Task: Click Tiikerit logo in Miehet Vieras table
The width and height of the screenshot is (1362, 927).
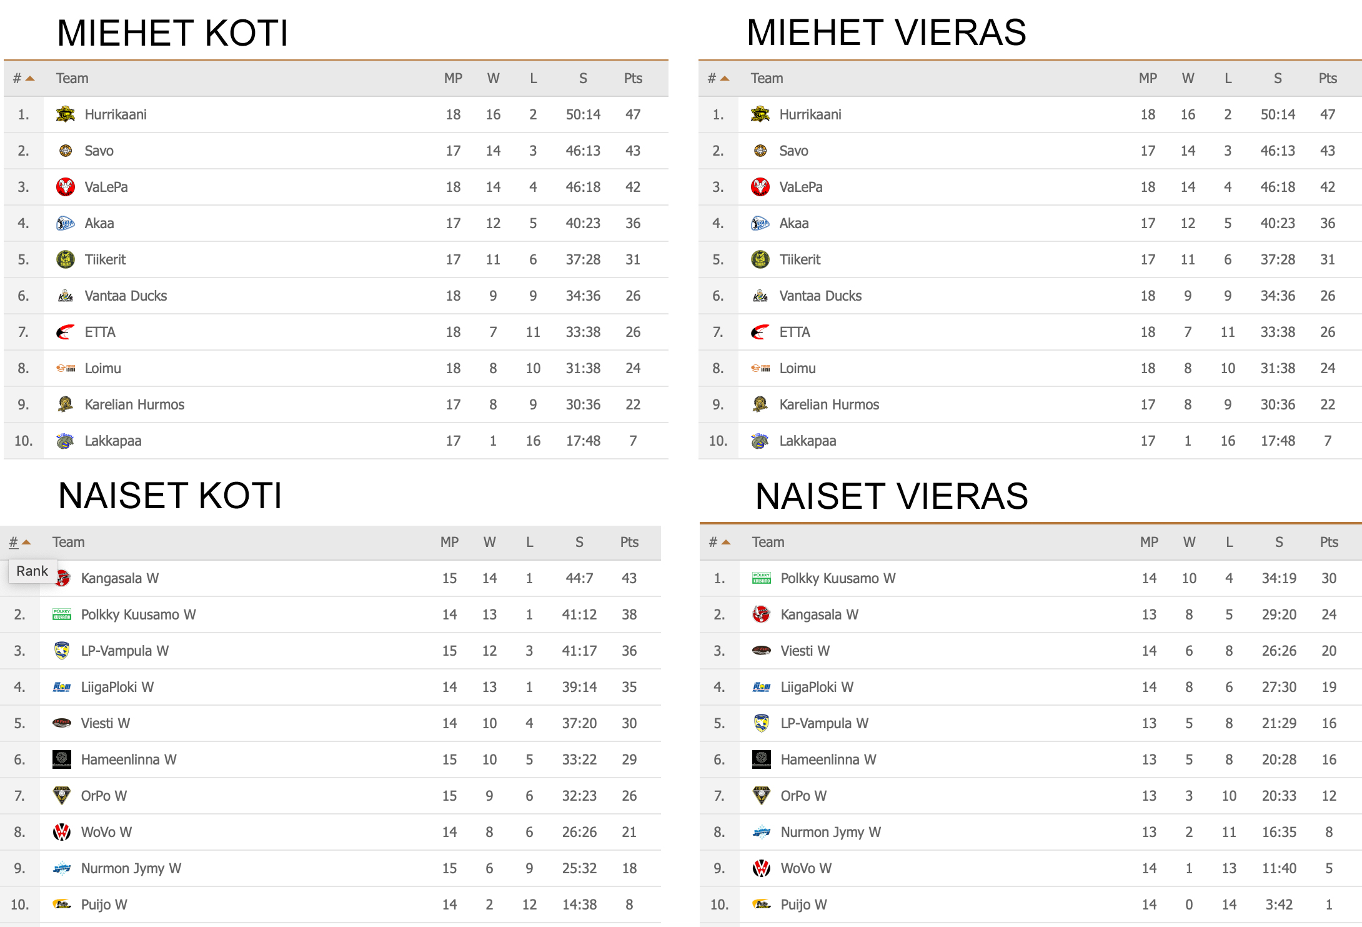Action: 760,259
